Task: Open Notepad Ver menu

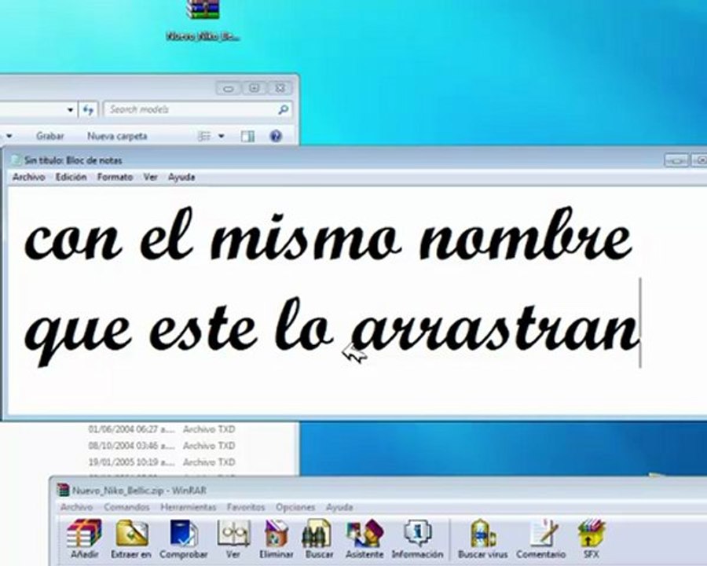Action: pyautogui.click(x=151, y=177)
